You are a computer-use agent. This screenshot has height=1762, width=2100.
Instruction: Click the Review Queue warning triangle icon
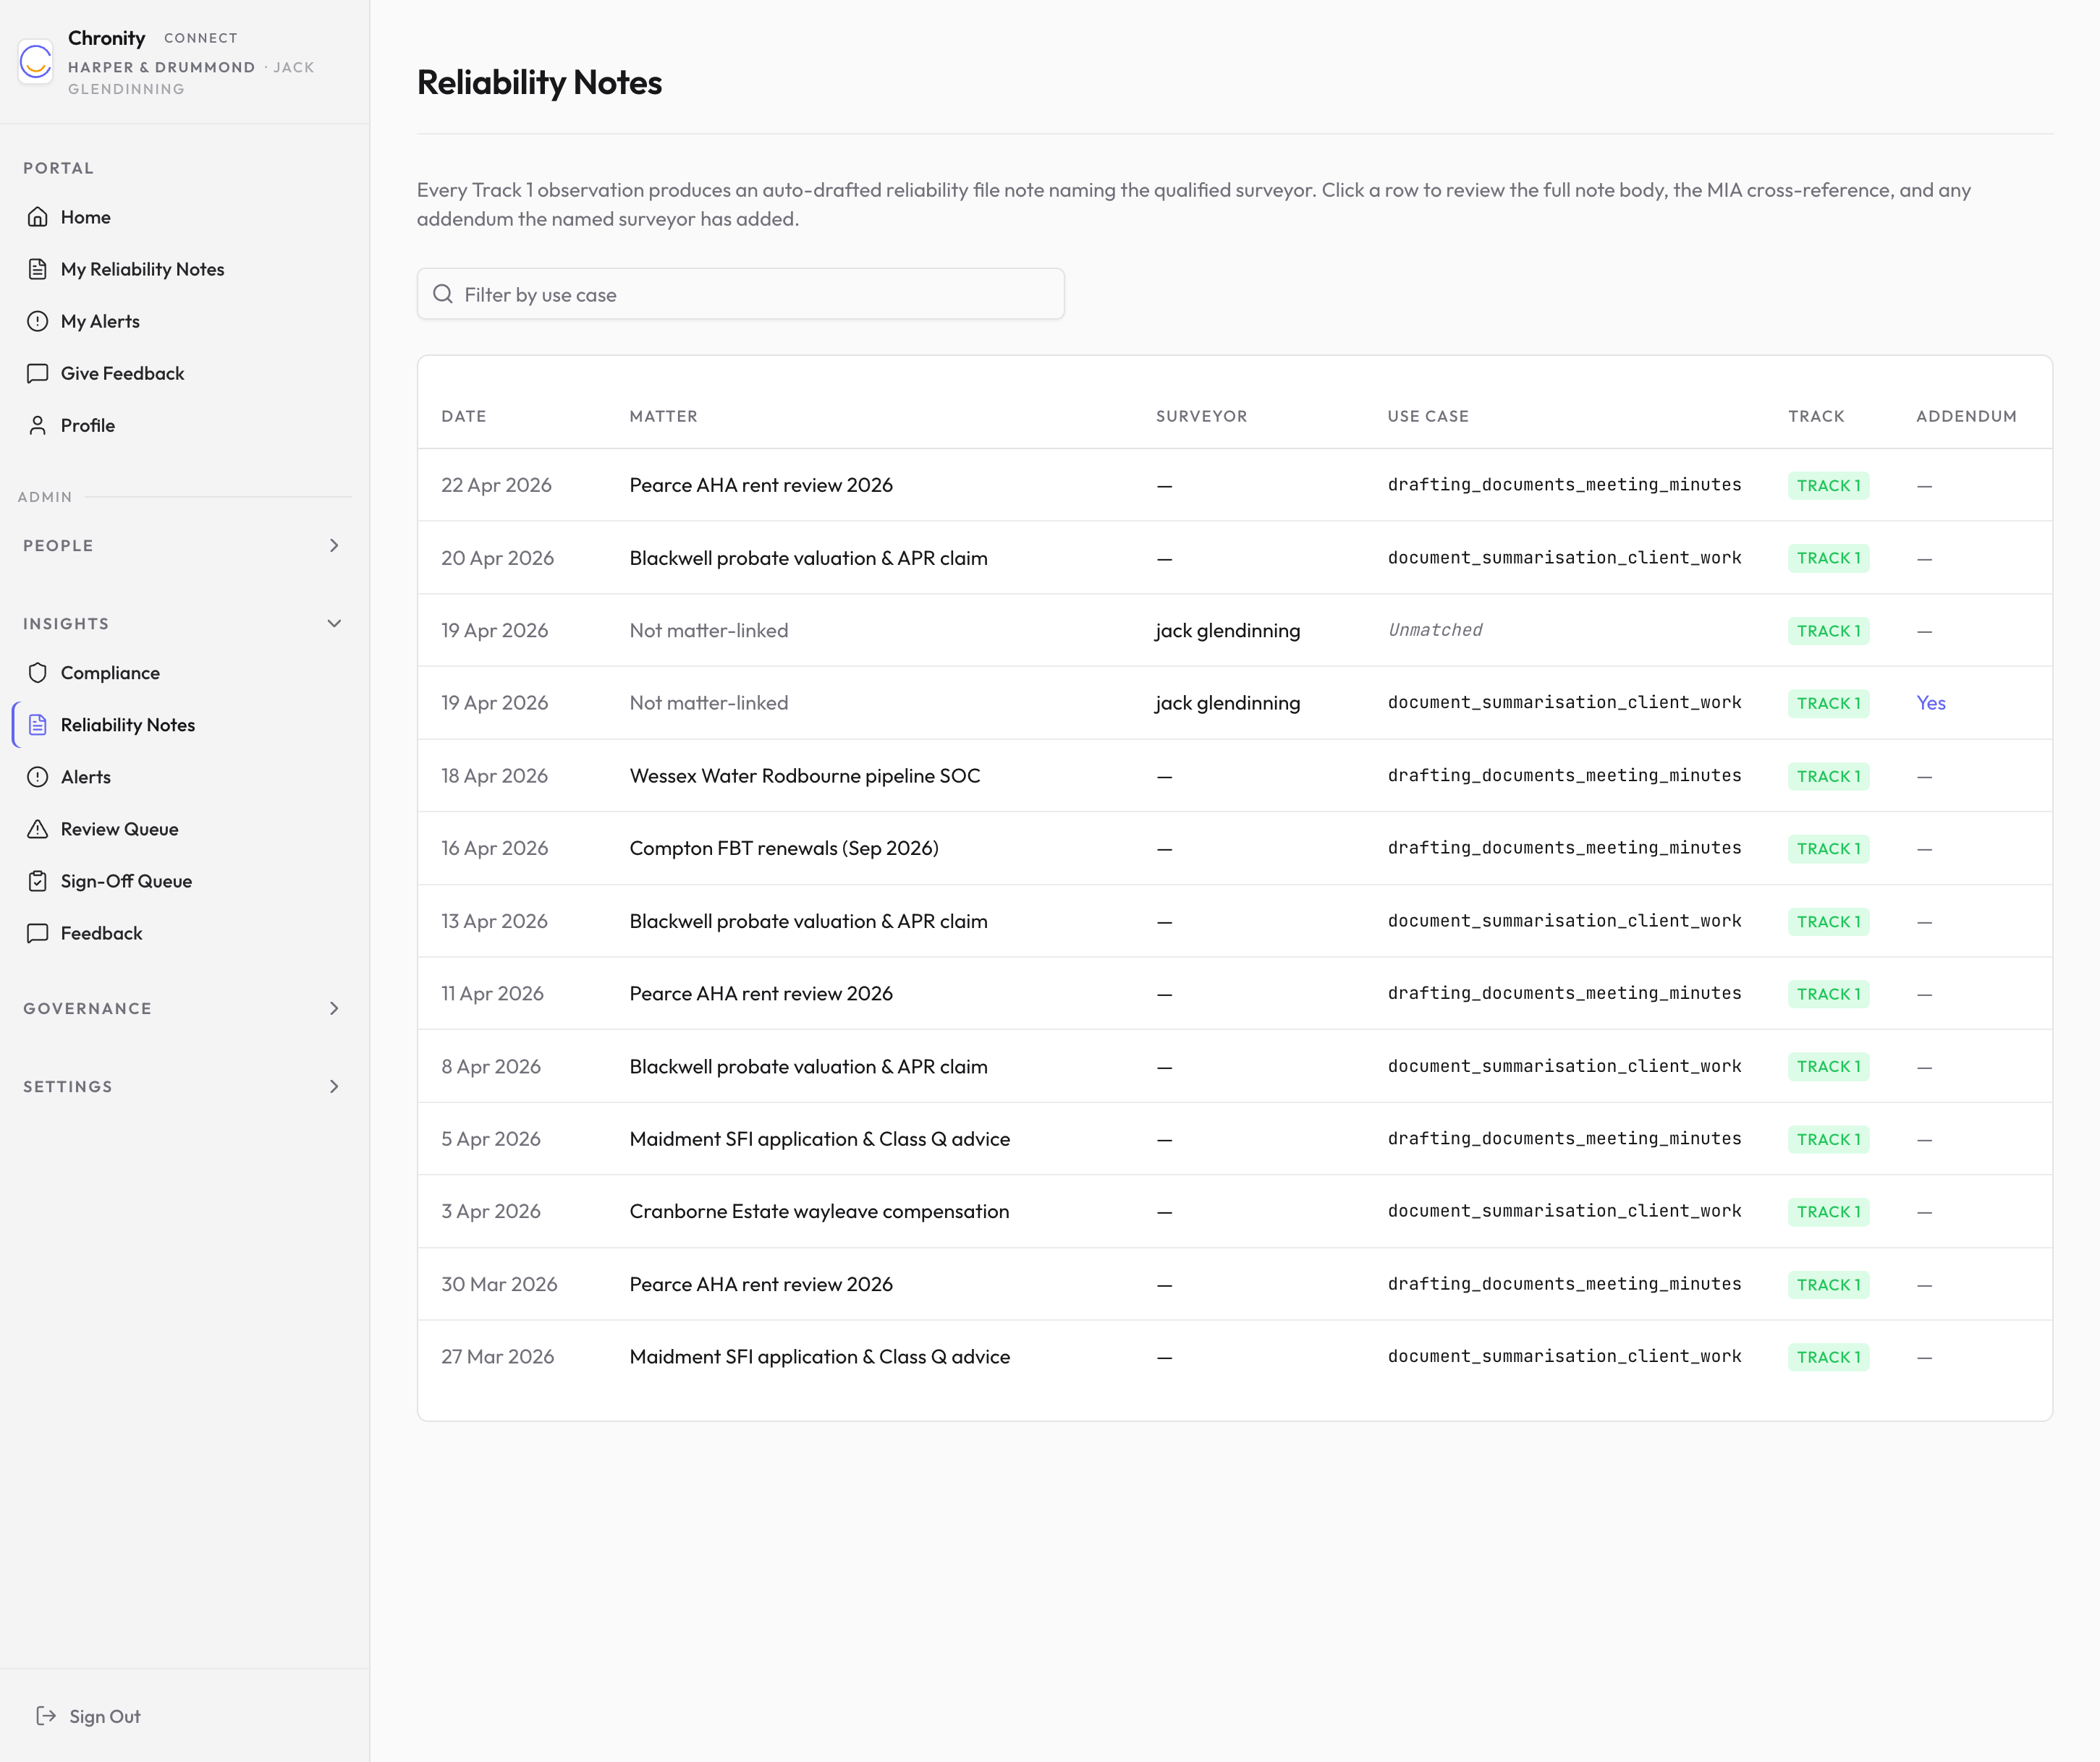click(38, 828)
